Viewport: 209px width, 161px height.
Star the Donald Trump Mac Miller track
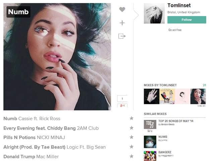tap(131, 156)
